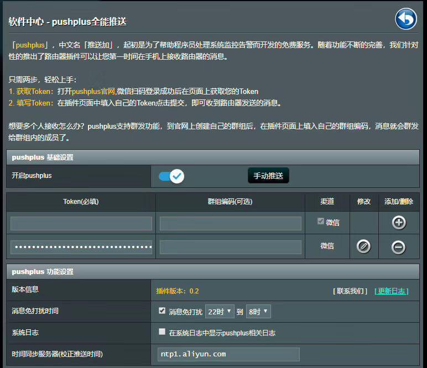Click the minus icon to delete row
This screenshot has height=368, width=427.
[x=398, y=247]
